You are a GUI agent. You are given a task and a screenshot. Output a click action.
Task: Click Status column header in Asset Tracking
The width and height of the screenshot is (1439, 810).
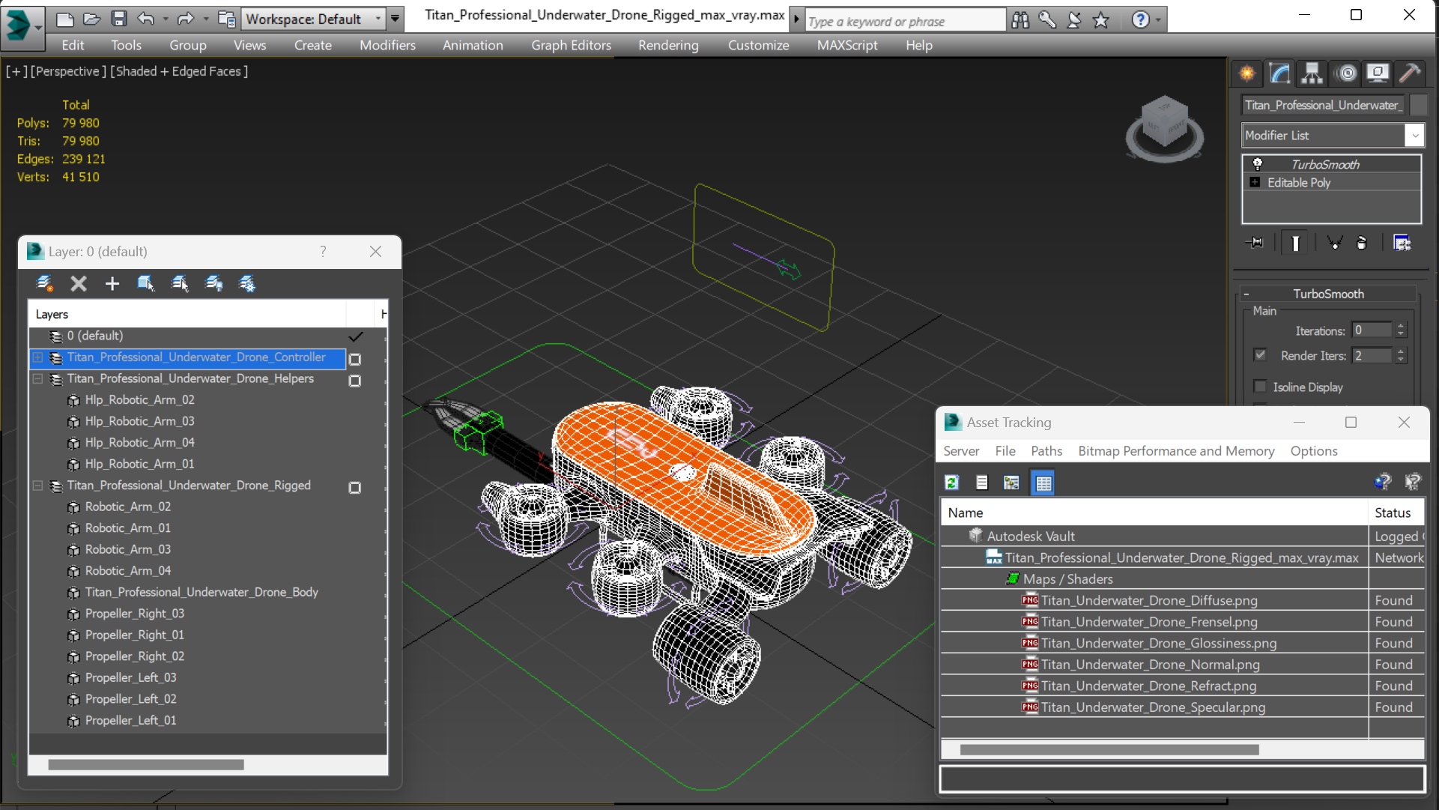click(1396, 513)
